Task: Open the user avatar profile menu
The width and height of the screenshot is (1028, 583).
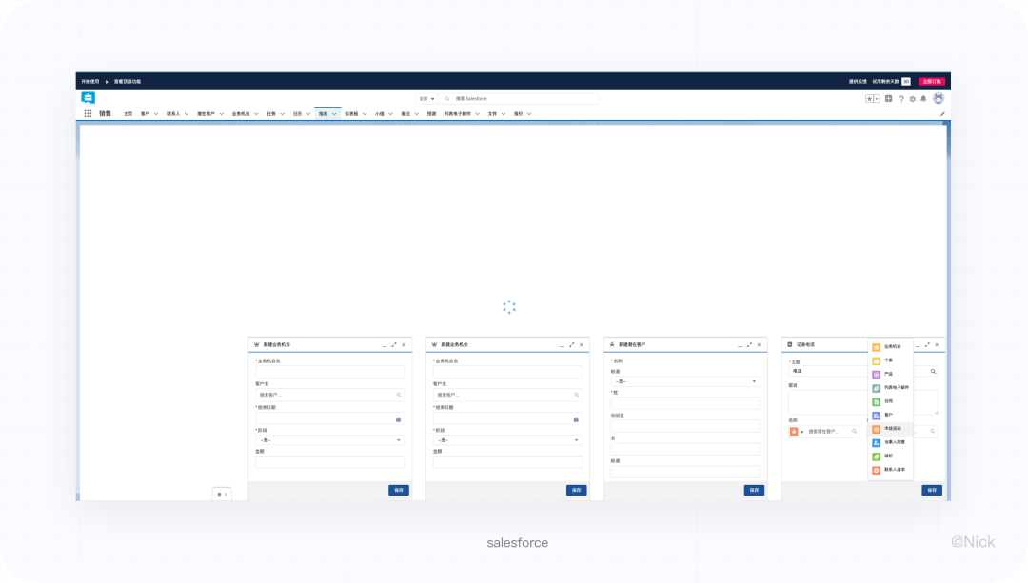Action: pyautogui.click(x=939, y=98)
